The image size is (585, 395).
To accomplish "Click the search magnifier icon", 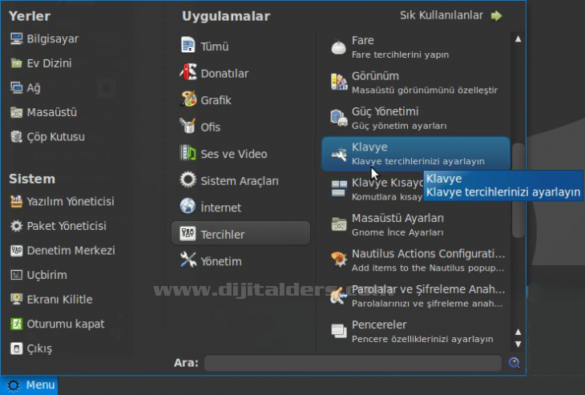I will tap(514, 362).
